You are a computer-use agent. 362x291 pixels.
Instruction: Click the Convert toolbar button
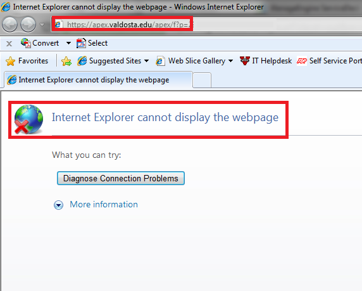(40, 43)
